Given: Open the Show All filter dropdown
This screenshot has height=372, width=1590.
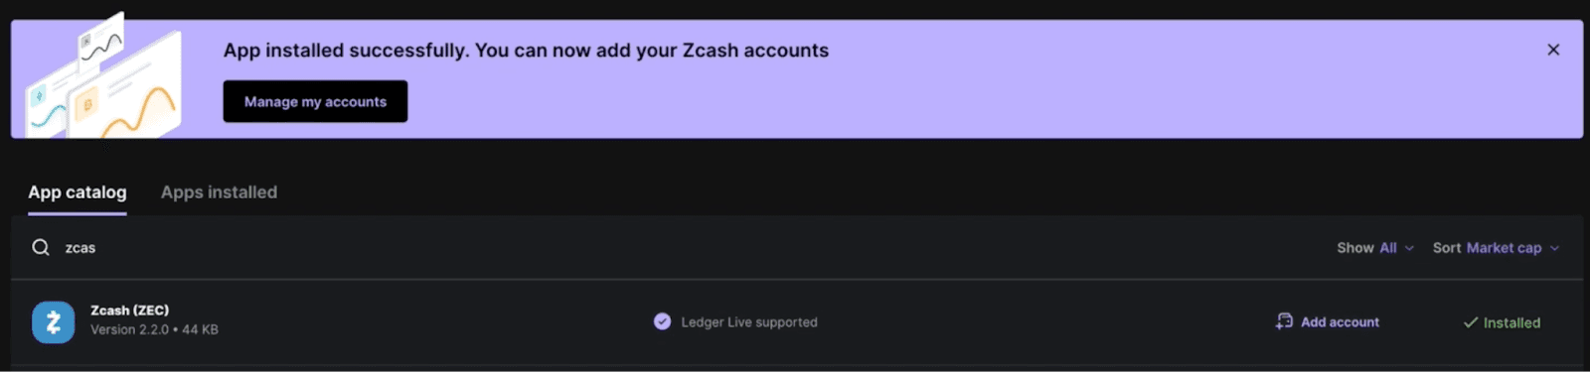Looking at the screenshot, I should [x=1375, y=248].
